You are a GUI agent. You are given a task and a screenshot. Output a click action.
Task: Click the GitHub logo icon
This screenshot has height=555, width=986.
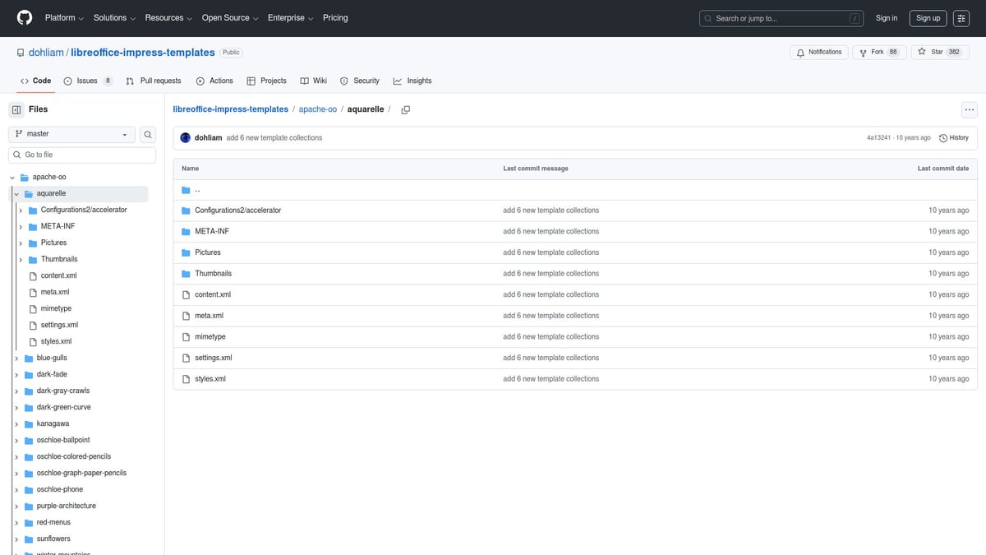tap(25, 17)
